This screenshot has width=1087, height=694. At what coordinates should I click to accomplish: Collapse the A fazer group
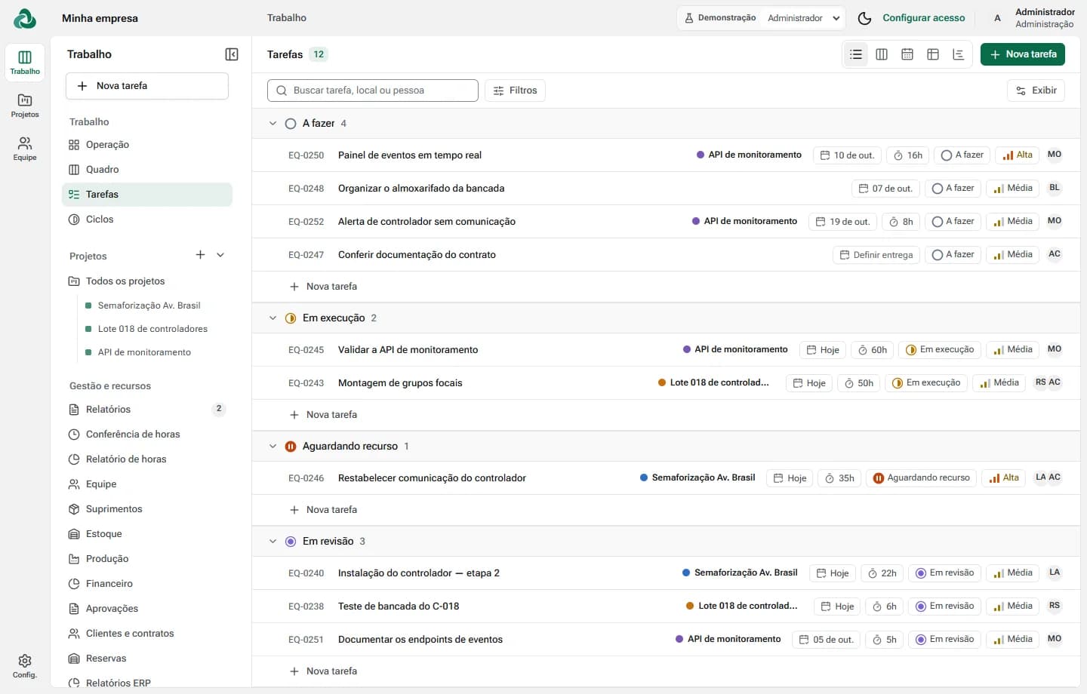(x=273, y=123)
